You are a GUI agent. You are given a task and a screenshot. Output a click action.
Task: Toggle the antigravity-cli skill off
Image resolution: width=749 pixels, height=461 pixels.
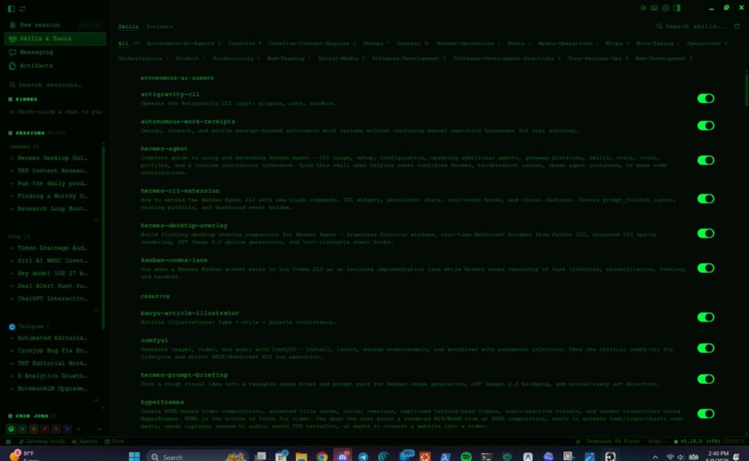coord(705,98)
